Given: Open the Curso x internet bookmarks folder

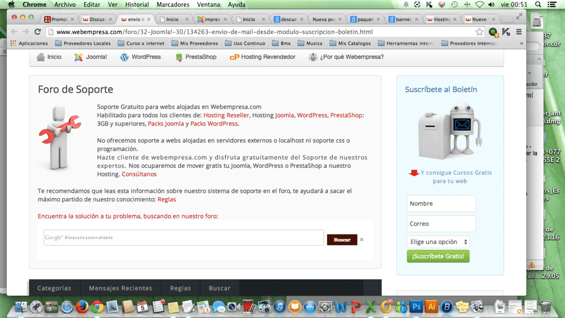Looking at the screenshot, I should (x=141, y=43).
